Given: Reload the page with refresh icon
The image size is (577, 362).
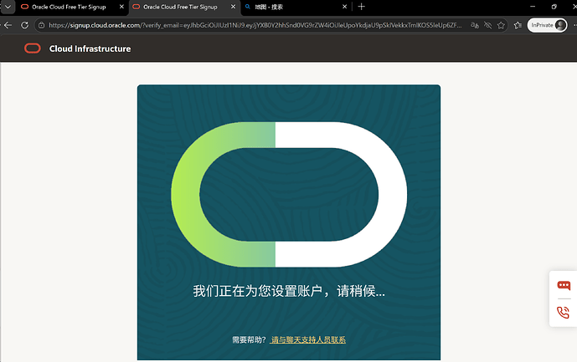Looking at the screenshot, I should pos(24,25).
